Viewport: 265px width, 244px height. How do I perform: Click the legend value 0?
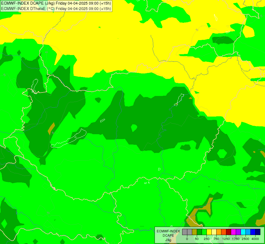[x=187, y=239]
